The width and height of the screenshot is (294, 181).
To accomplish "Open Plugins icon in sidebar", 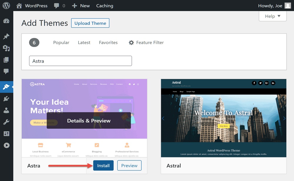I will (6, 99).
